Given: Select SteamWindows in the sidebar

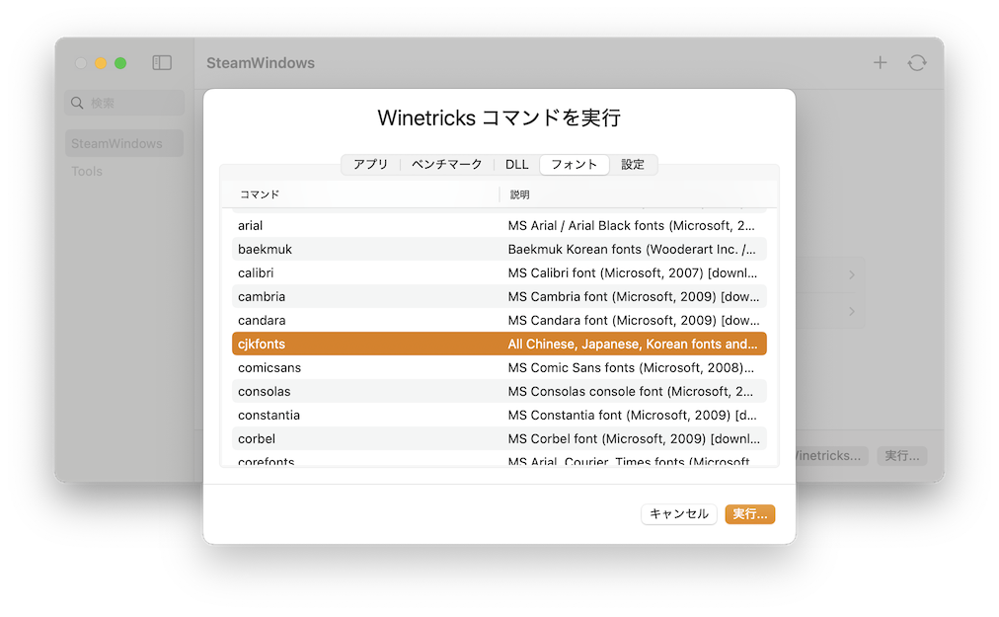Looking at the screenshot, I should (x=124, y=143).
